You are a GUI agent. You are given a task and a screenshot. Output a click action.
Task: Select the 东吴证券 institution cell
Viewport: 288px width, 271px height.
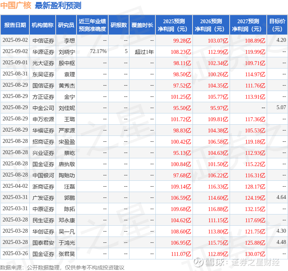43,74
